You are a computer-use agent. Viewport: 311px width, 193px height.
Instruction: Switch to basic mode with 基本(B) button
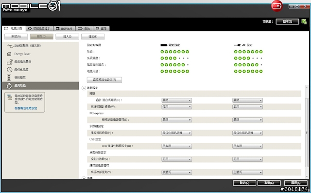pos(287,21)
